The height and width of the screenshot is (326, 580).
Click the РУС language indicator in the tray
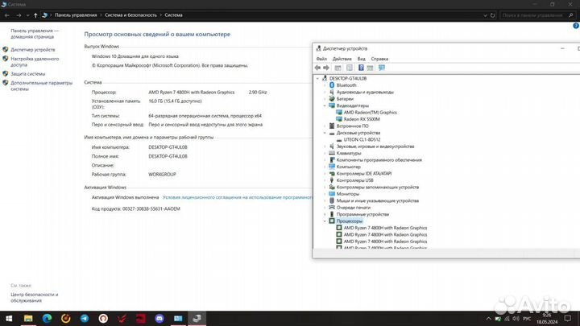(x=528, y=319)
